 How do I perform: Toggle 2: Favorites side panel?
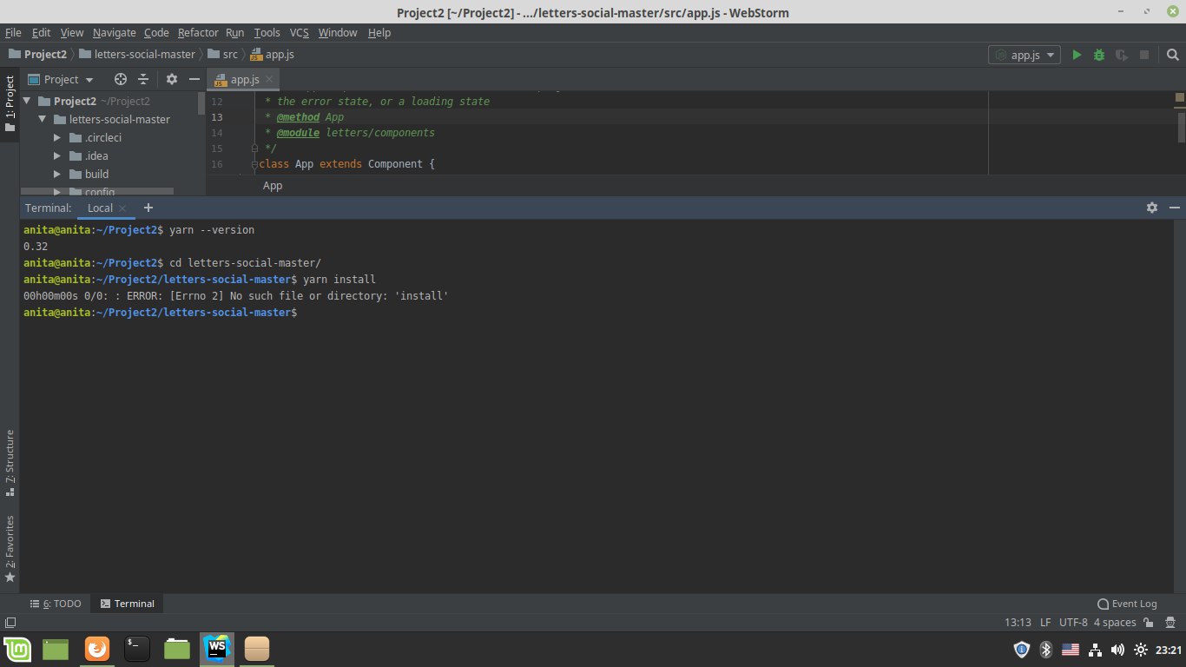[x=10, y=547]
